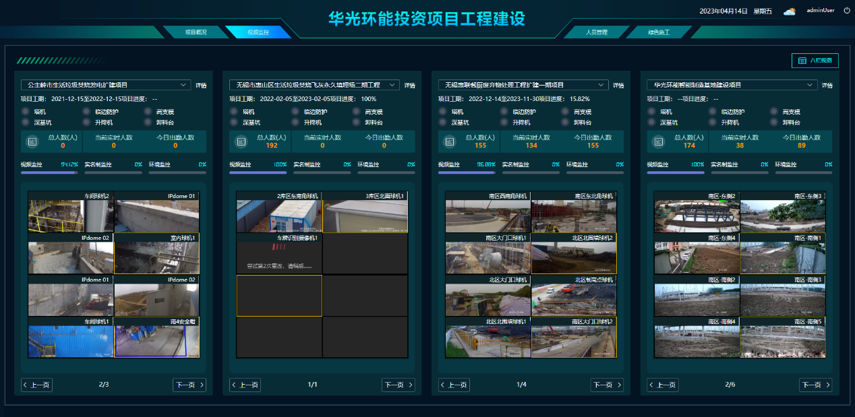Image resolution: width=855 pixels, height=417 pixels.
Task: Open the 雨4安全帽 camera thumbnail
Action: 156,337
